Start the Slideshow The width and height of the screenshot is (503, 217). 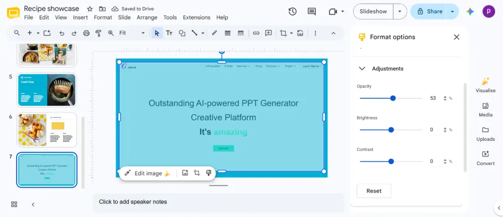(x=373, y=12)
